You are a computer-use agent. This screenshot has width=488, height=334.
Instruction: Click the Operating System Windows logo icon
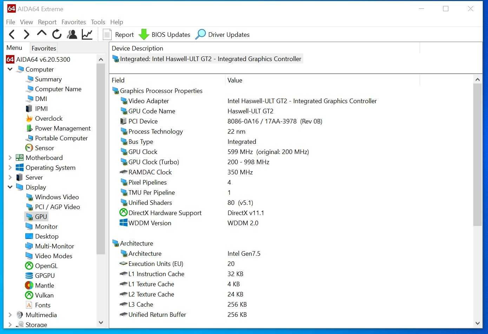(20, 168)
